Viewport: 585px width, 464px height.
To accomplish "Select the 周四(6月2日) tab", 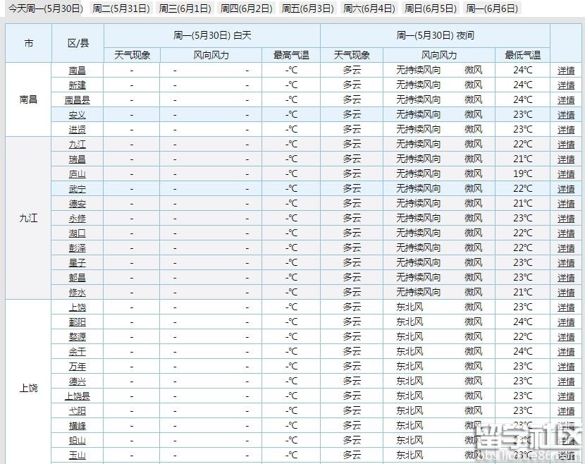I will tap(247, 8).
